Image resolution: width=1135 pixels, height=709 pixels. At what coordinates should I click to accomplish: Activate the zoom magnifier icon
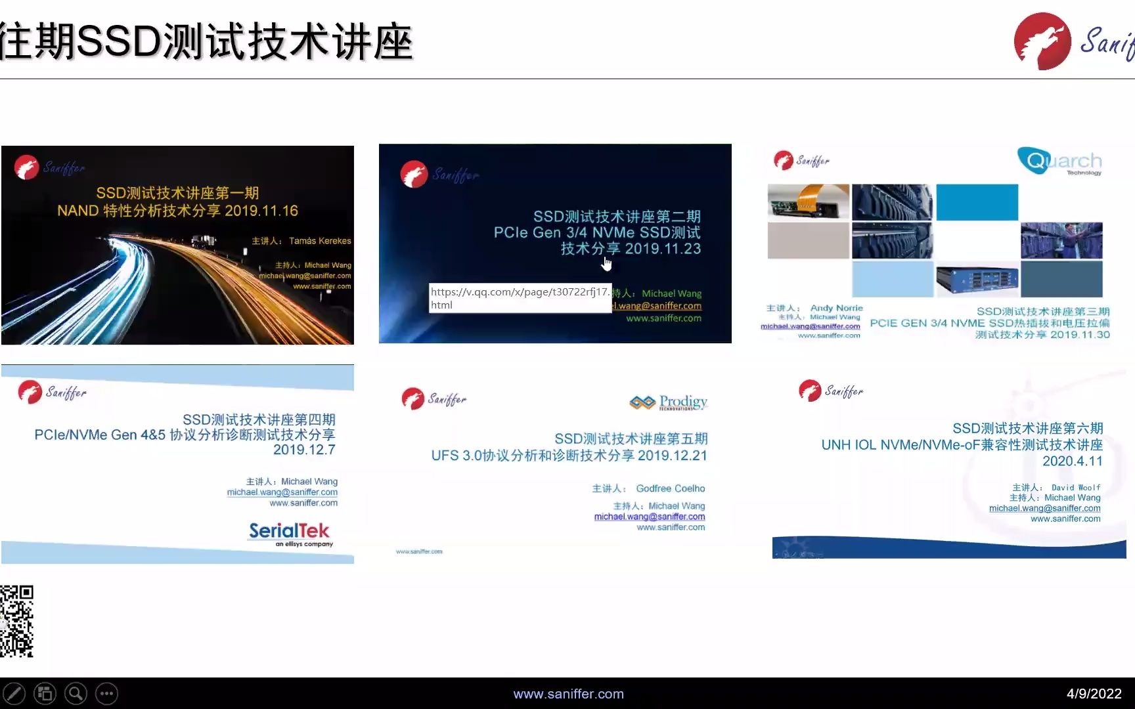[76, 693]
